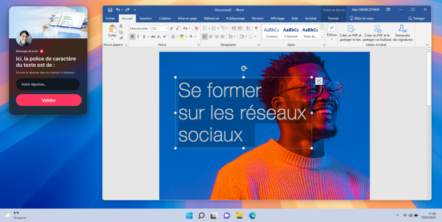442x222 pixels.
Task: Click the Sort A-Z icon
Action: pos(248,28)
